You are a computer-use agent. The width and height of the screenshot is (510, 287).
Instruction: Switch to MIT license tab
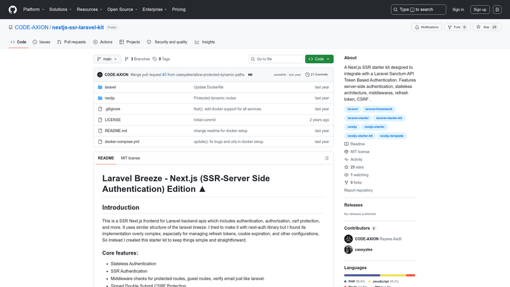[131, 158]
